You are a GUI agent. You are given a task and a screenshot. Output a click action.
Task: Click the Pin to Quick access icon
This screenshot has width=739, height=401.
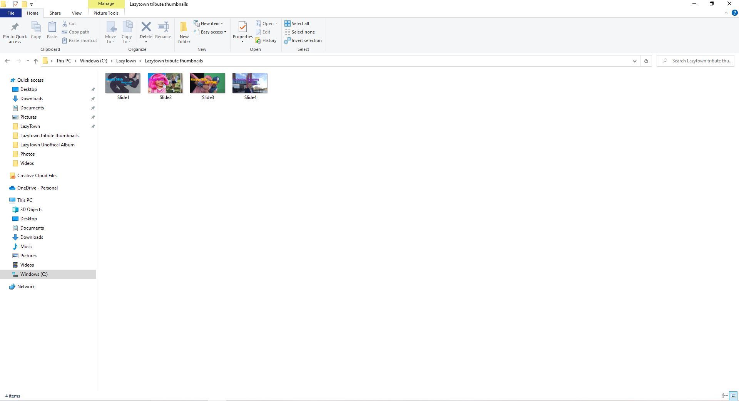coord(15,27)
